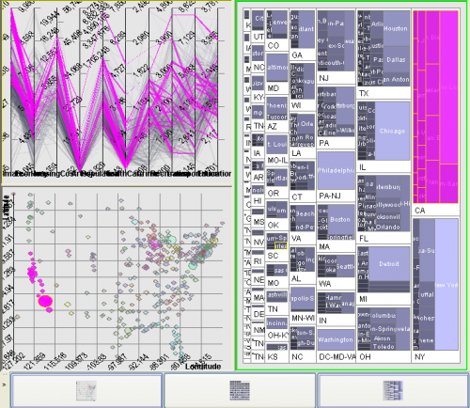Click the OH state label
The height and width of the screenshot is (408, 470).
(365, 356)
